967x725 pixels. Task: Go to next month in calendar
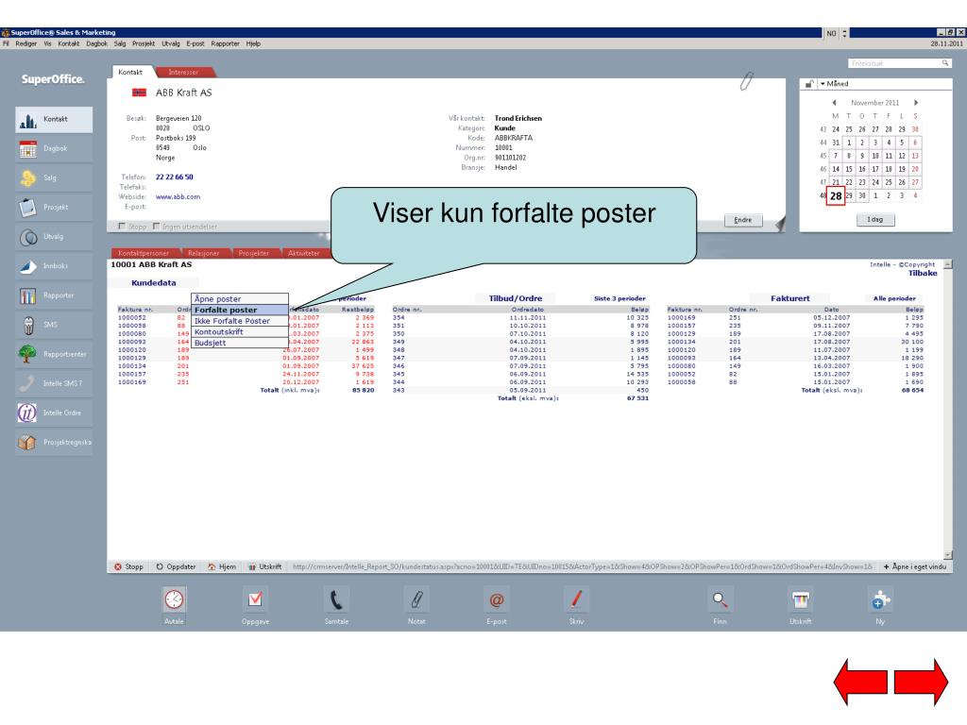point(916,103)
